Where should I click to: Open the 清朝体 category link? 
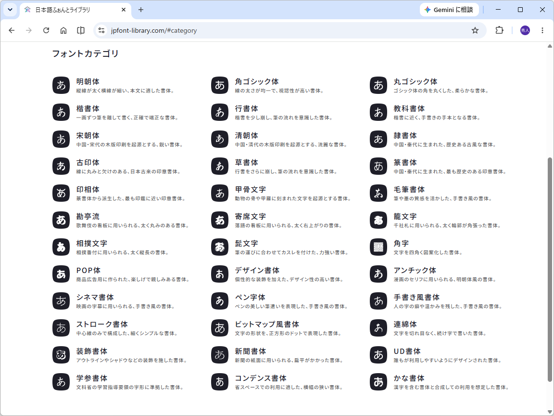click(x=246, y=135)
